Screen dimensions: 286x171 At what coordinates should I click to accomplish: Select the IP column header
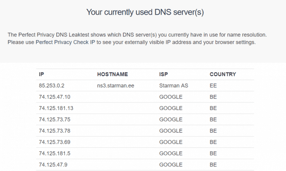pos(42,74)
